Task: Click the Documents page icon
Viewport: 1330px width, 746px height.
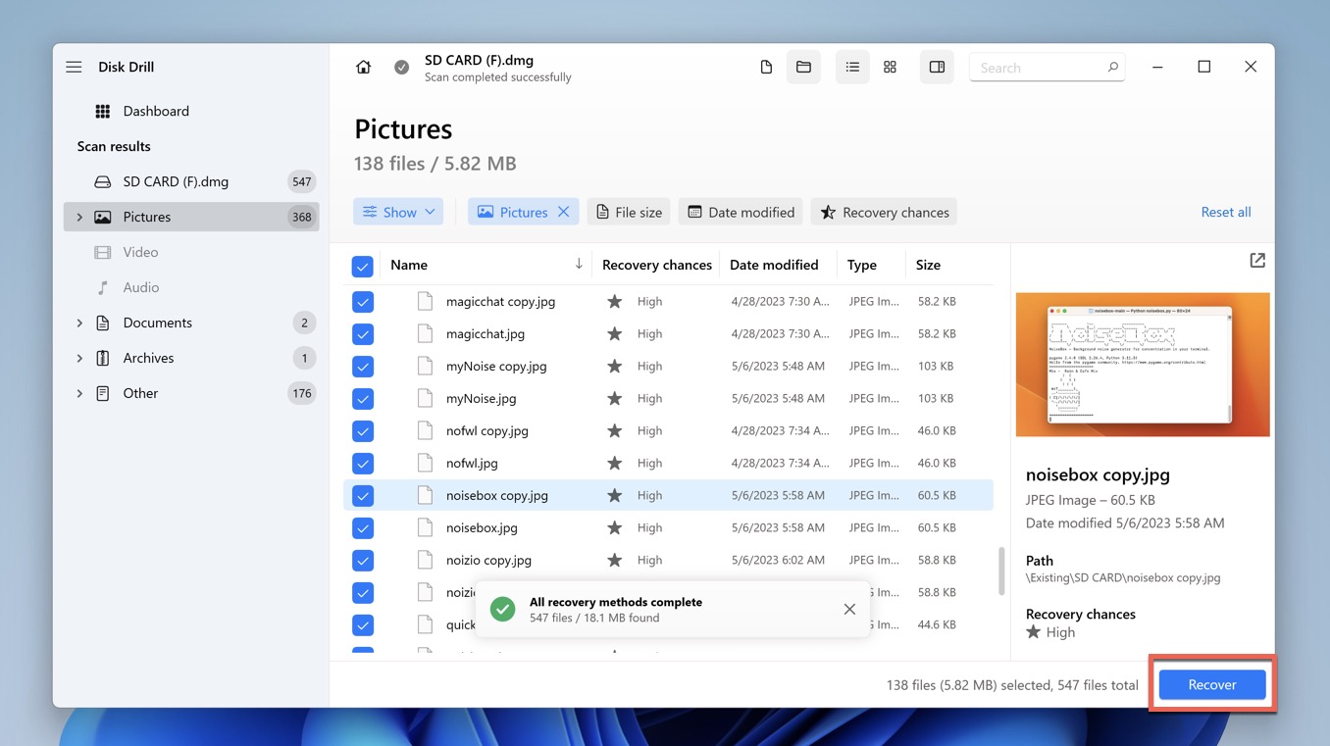Action: [102, 323]
